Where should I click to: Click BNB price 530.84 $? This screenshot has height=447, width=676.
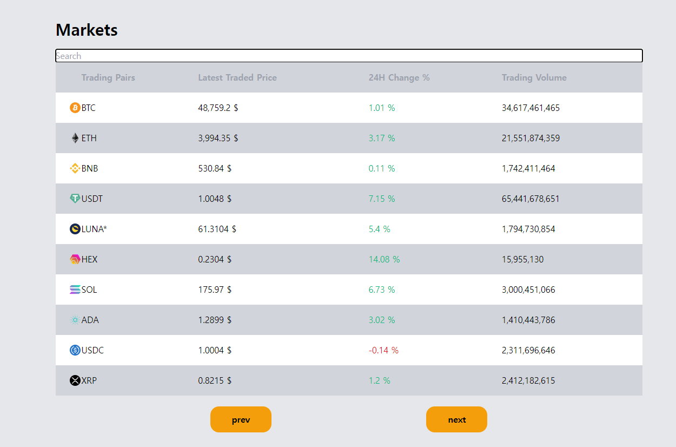coord(215,168)
